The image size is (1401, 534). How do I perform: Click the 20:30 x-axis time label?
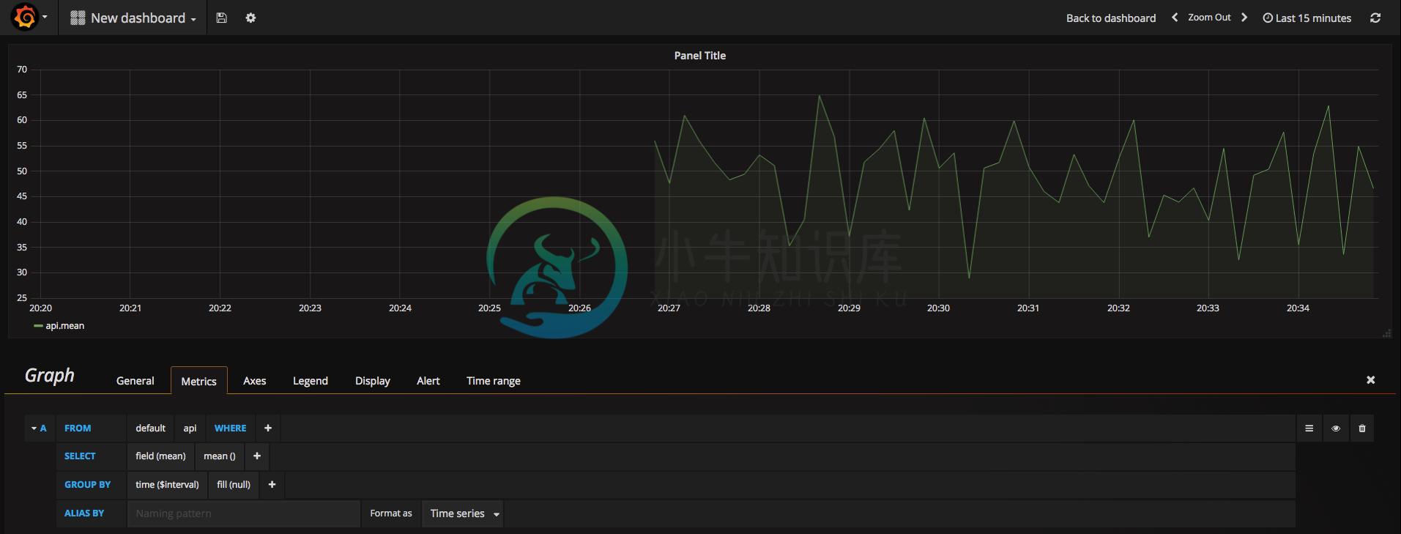(938, 308)
